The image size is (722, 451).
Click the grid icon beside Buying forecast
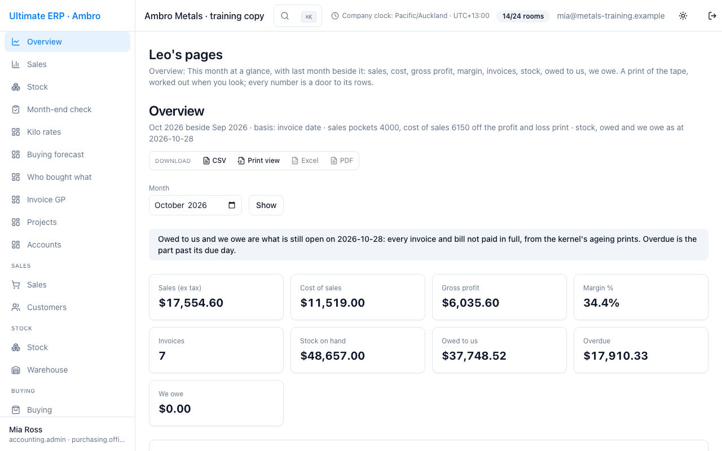pyautogui.click(x=16, y=154)
